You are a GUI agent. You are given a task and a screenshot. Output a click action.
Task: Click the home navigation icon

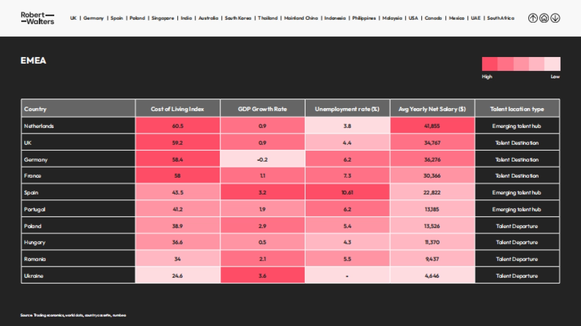544,18
